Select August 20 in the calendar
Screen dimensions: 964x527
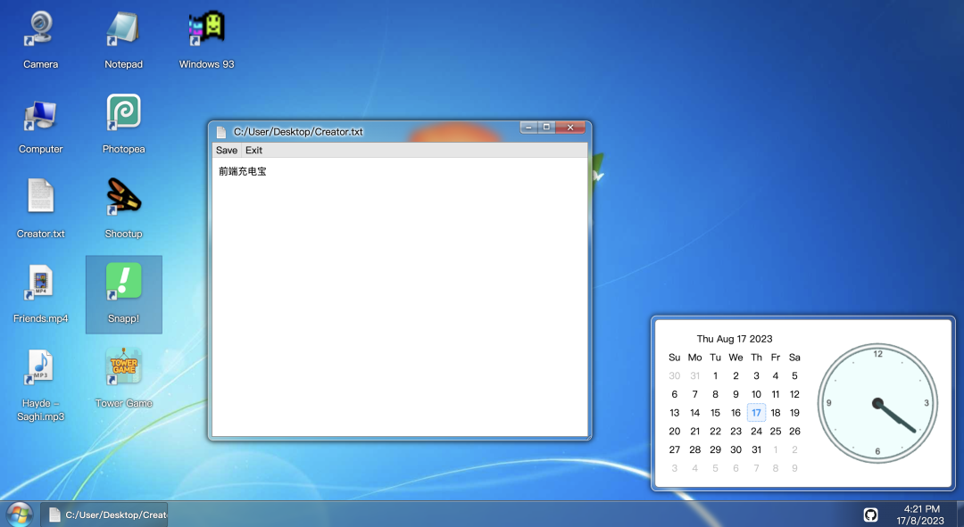pos(675,432)
